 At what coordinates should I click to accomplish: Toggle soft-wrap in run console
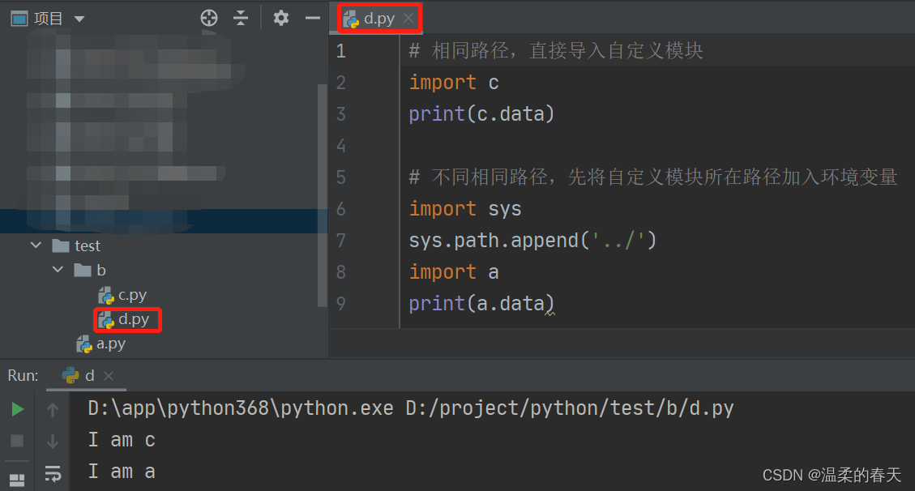coord(53,474)
